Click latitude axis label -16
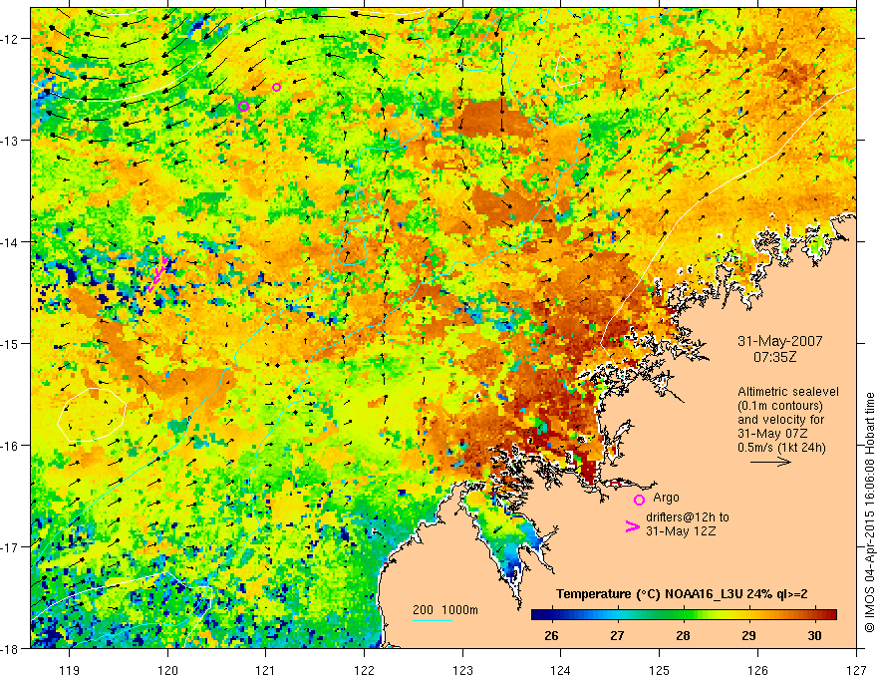 pos(11,446)
